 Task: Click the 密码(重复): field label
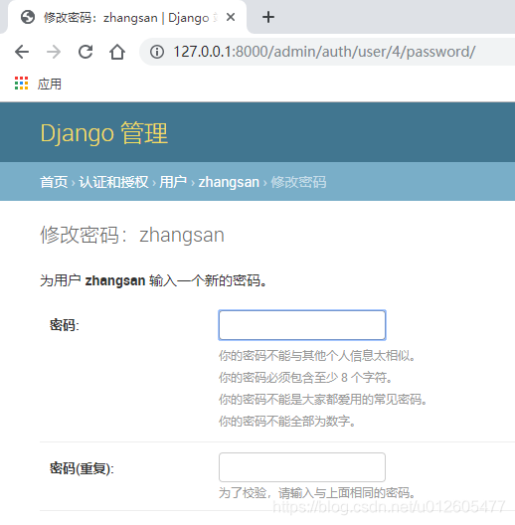click(x=82, y=468)
